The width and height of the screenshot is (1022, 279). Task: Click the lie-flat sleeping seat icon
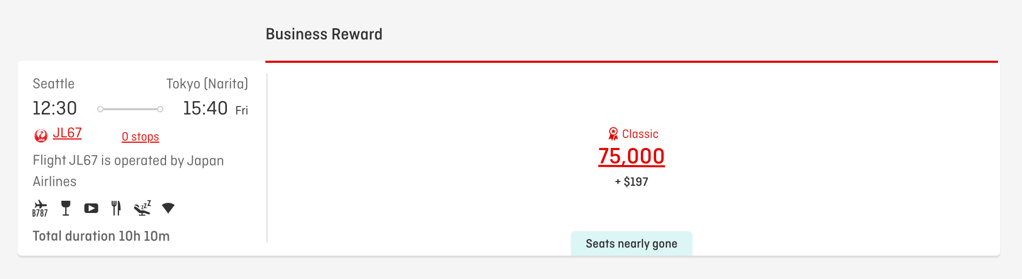[x=143, y=208]
